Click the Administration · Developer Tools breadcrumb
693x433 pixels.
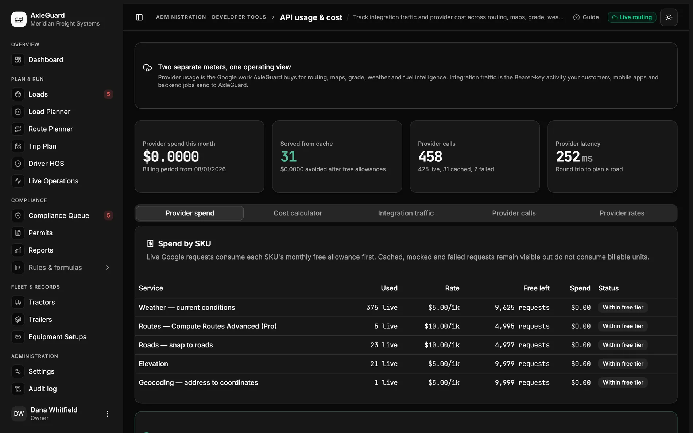(x=211, y=17)
